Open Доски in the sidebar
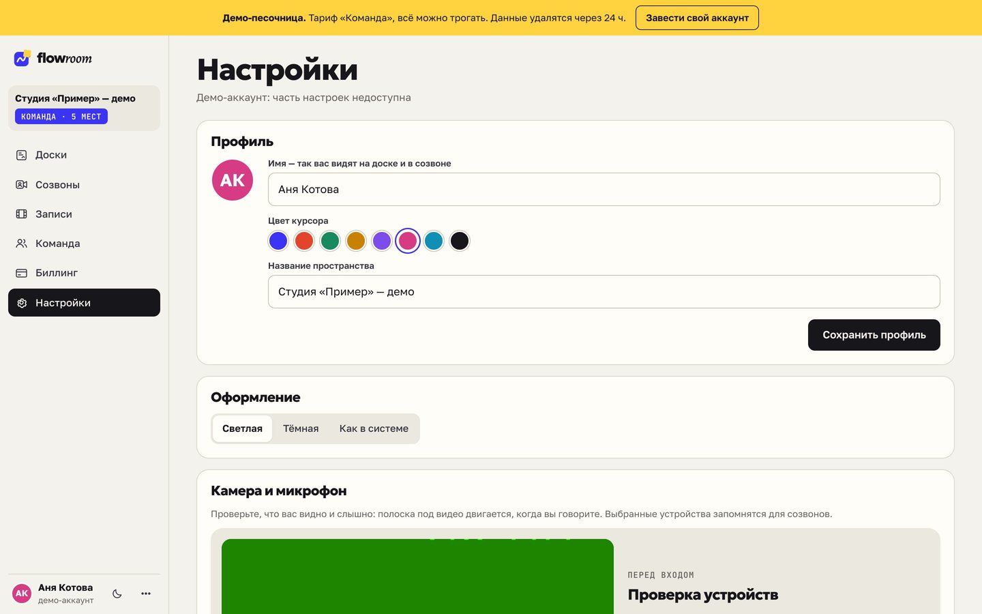The height and width of the screenshot is (614, 982). (84, 155)
